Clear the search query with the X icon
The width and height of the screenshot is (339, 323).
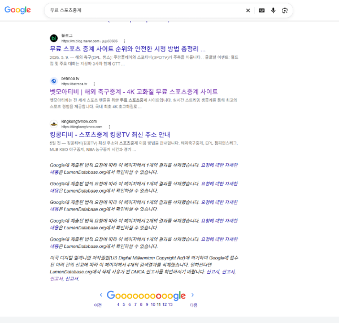(x=248, y=10)
